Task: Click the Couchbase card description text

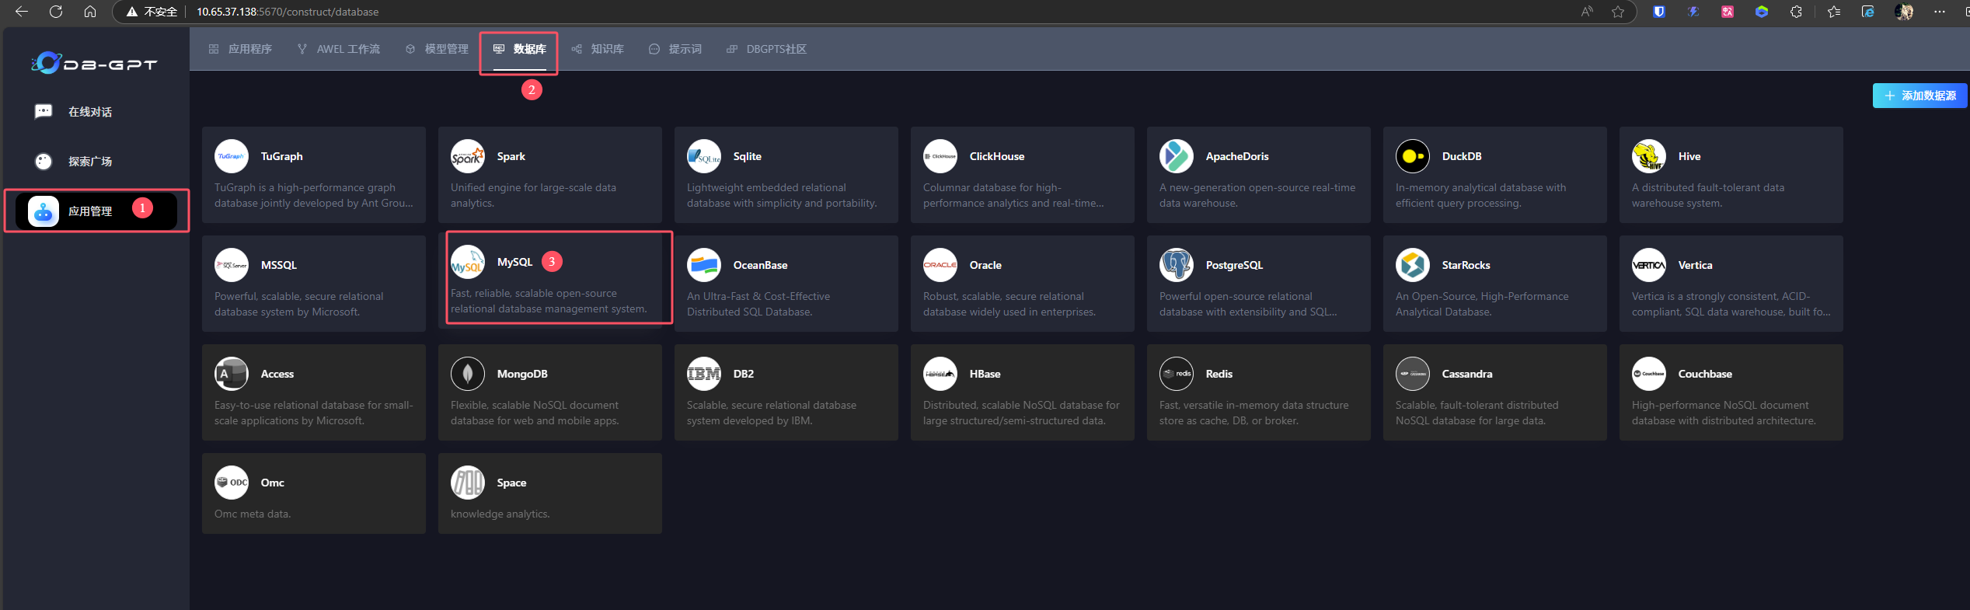Action: click(x=1724, y=413)
